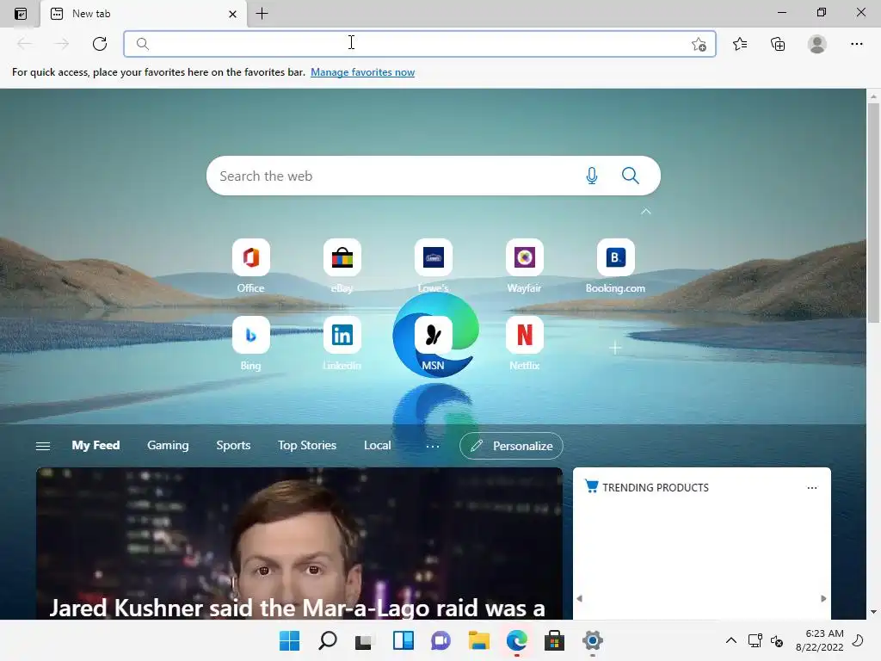Image resolution: width=881 pixels, height=661 pixels.
Task: Add a new quick link site
Action: pos(615,348)
